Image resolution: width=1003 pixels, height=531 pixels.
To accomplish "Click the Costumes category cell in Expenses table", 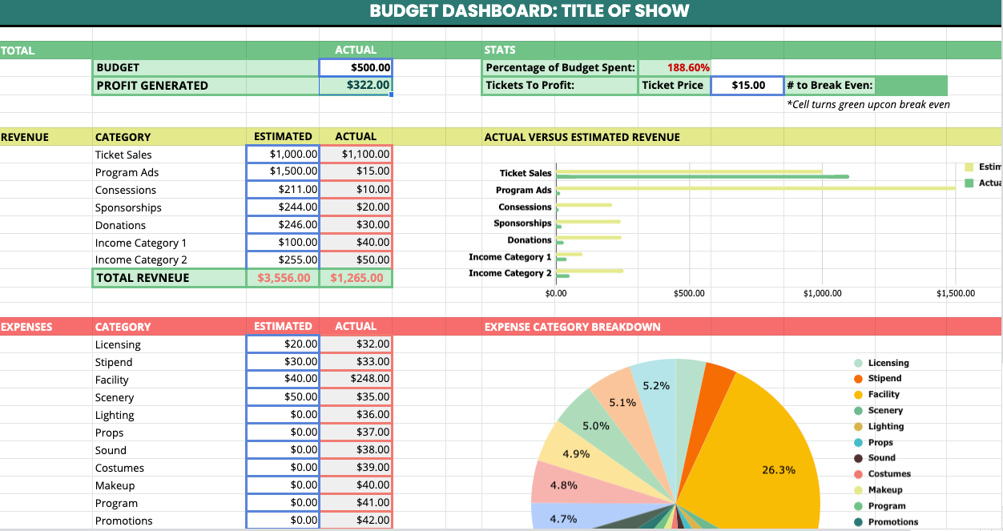I will point(170,468).
